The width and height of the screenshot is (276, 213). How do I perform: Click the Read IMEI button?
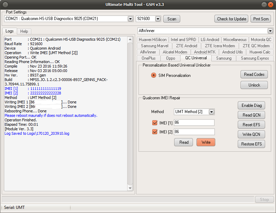click(184, 142)
